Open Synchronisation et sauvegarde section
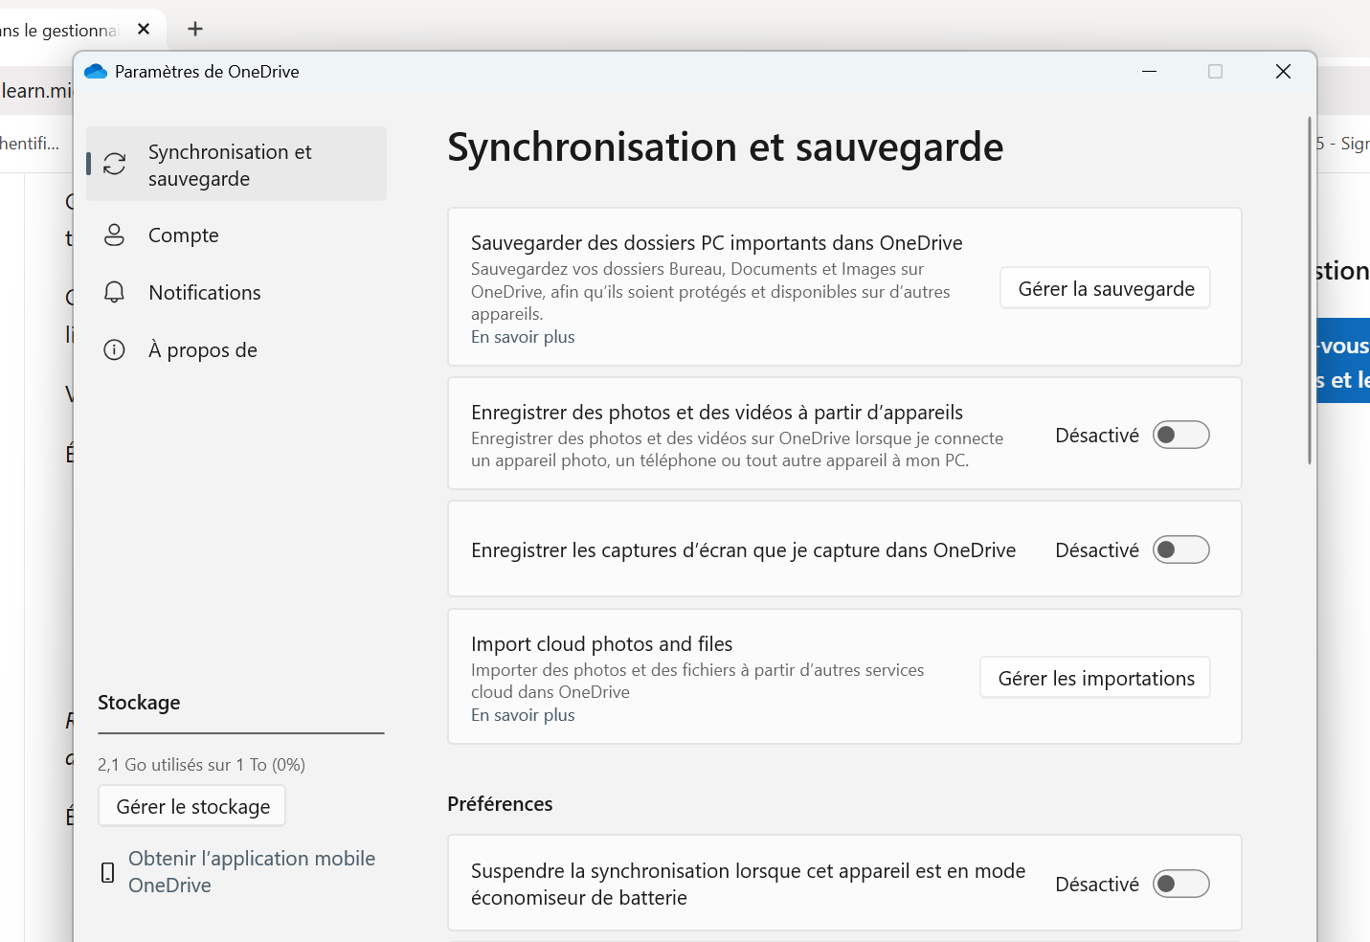 click(x=236, y=165)
